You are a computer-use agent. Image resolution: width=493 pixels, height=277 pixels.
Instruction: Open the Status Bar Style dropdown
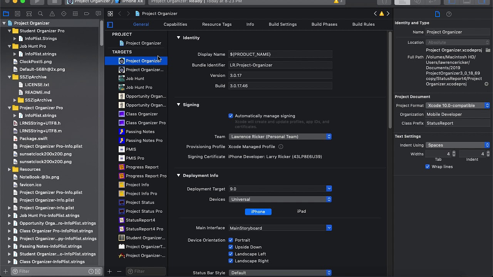280,273
